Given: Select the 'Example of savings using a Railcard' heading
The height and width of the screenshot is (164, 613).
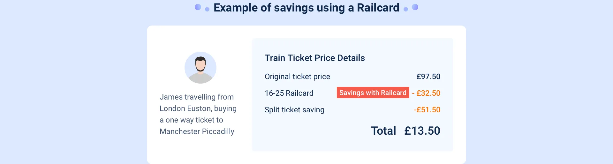Looking at the screenshot, I should point(306,8).
